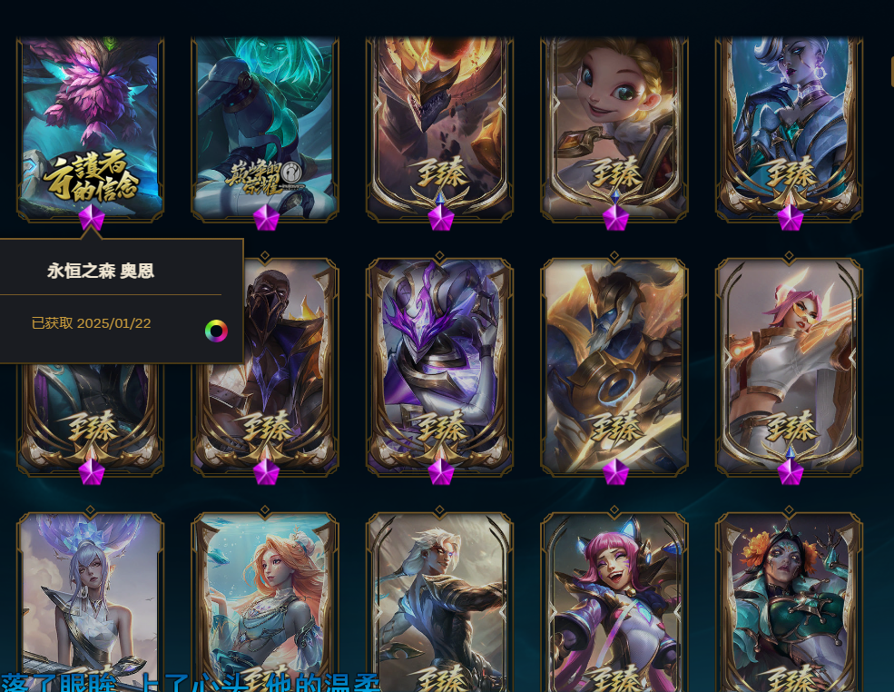Click the purple gem under the blonde girl card

615,218
